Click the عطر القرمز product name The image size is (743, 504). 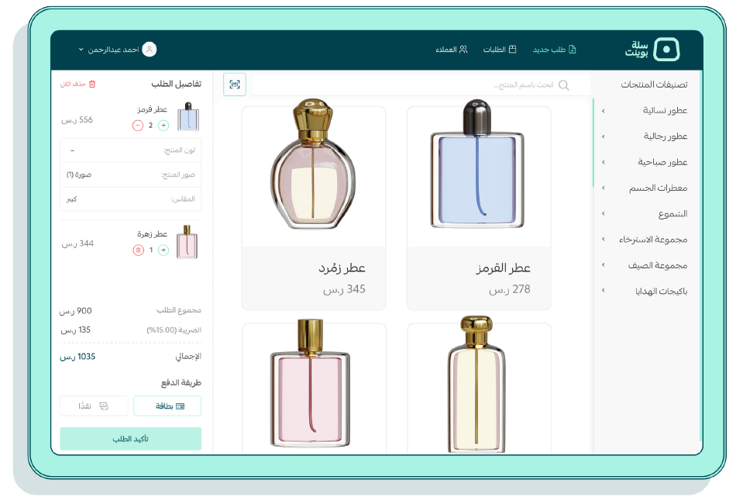pyautogui.click(x=503, y=268)
